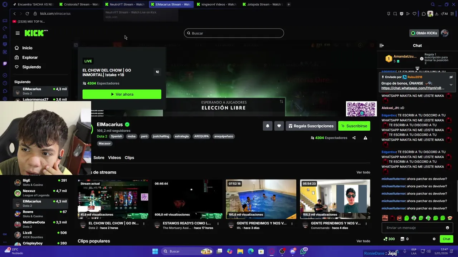458x257 pixels.
Task: Click the Obtén KICKs button
Action: point(424,33)
